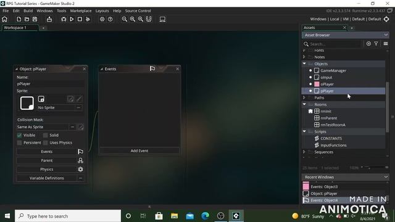This screenshot has height=222, width=395.
Task: Expand the Paths folder
Action: [304, 97]
